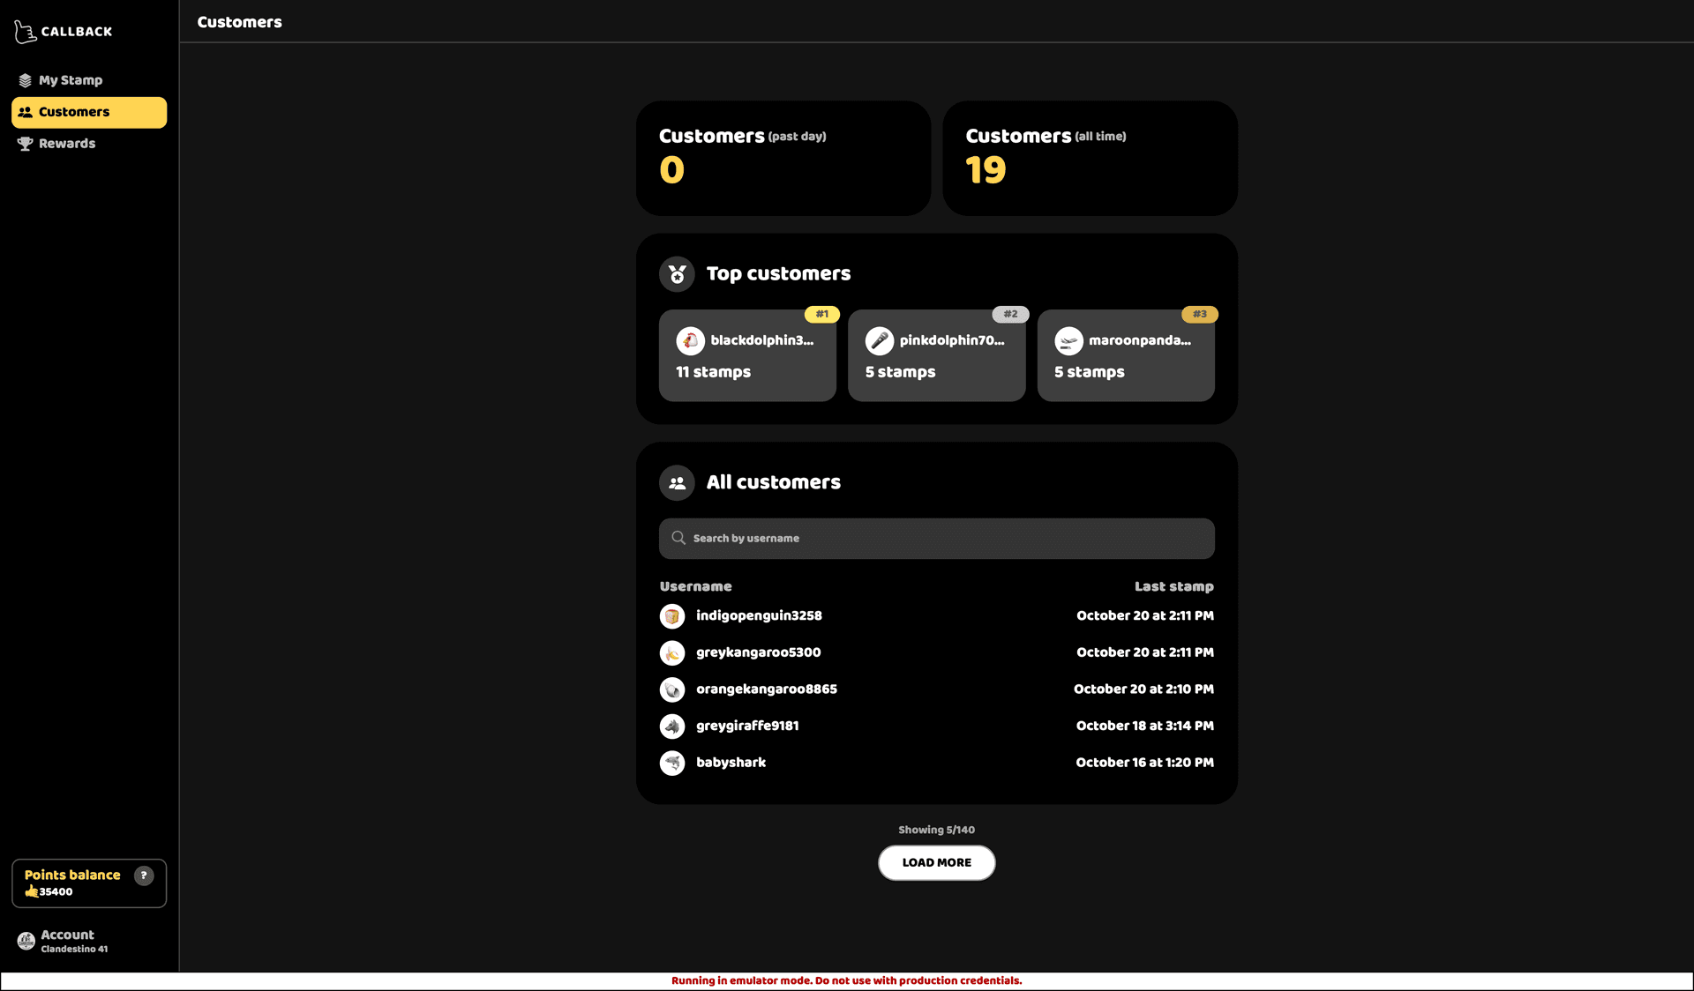Click username orangekangaroo8865
Screen dimensions: 1694x991
pos(767,689)
